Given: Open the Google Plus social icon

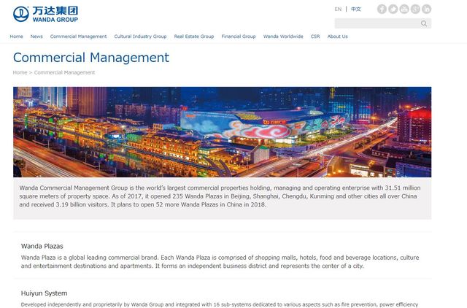Looking at the screenshot, I should (415, 9).
